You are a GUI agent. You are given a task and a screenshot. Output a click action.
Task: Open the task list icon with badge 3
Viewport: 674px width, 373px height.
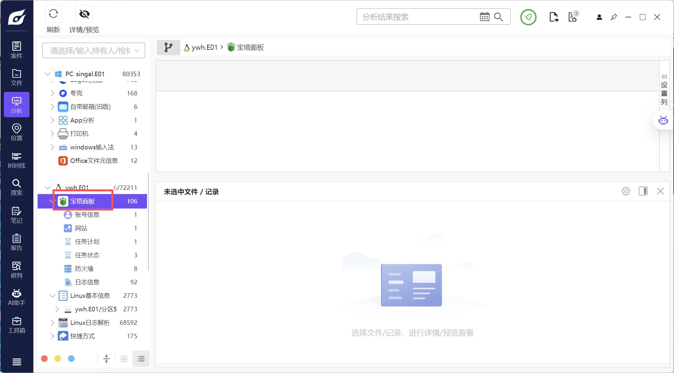click(x=573, y=17)
